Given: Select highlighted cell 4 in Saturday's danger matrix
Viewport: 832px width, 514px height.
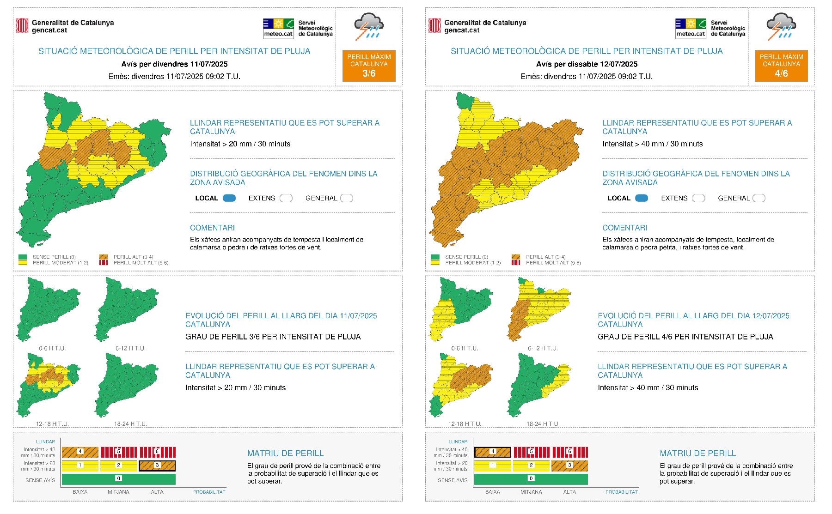Looking at the screenshot, I should 493,452.
